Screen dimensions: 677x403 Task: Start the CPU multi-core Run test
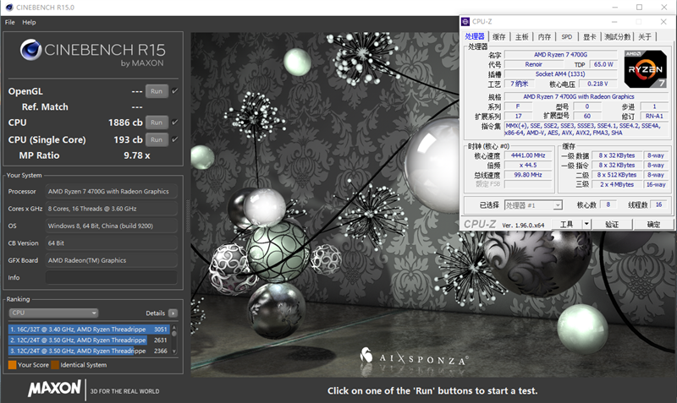tap(156, 123)
